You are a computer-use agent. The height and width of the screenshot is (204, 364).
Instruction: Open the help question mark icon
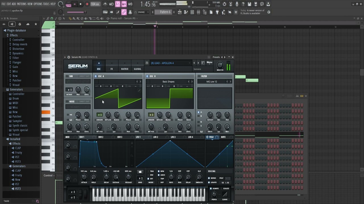click(243, 4)
